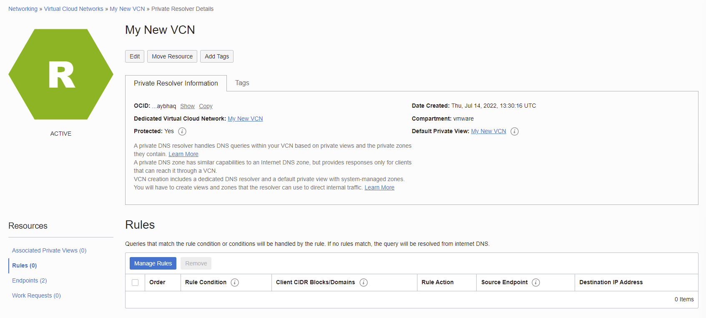
Task: Open the Manage Rules dialog
Action: [153, 263]
